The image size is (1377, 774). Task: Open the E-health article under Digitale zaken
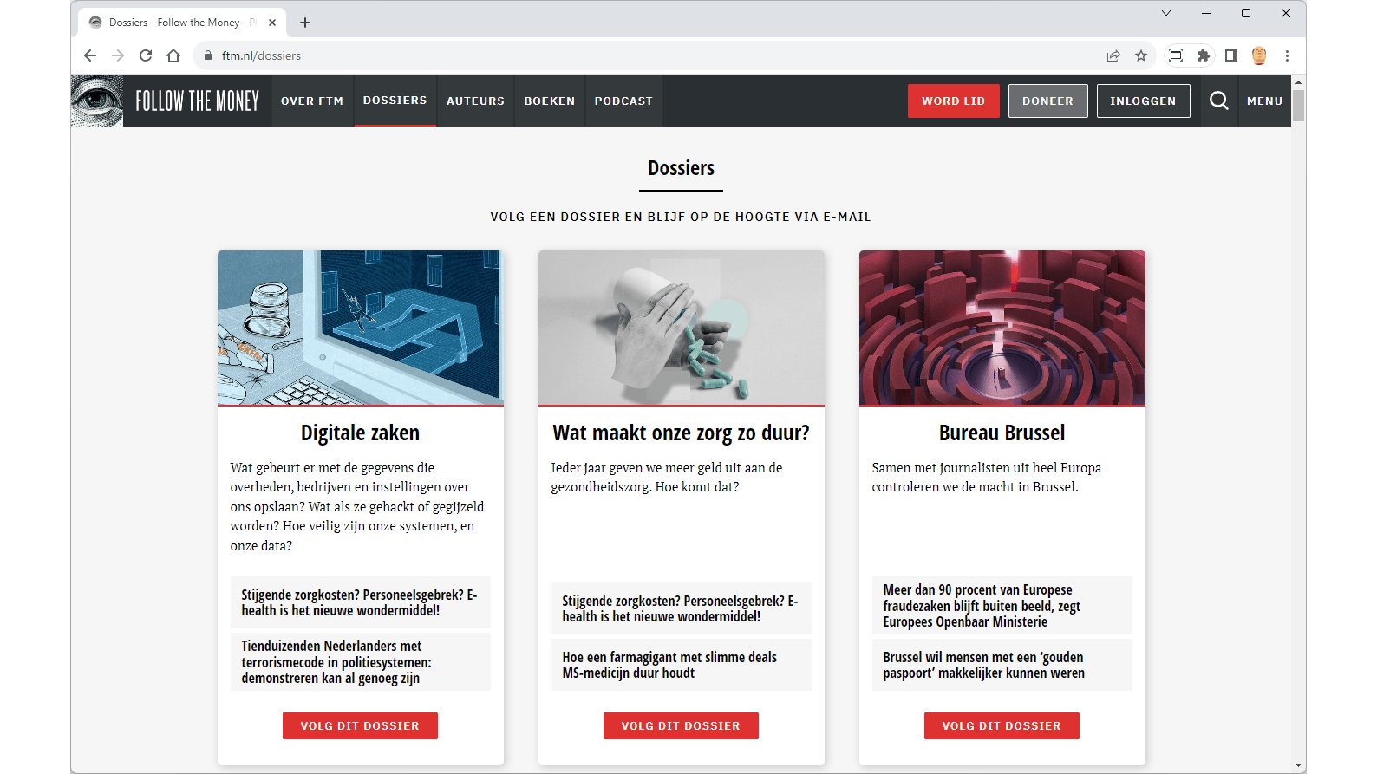tap(361, 602)
